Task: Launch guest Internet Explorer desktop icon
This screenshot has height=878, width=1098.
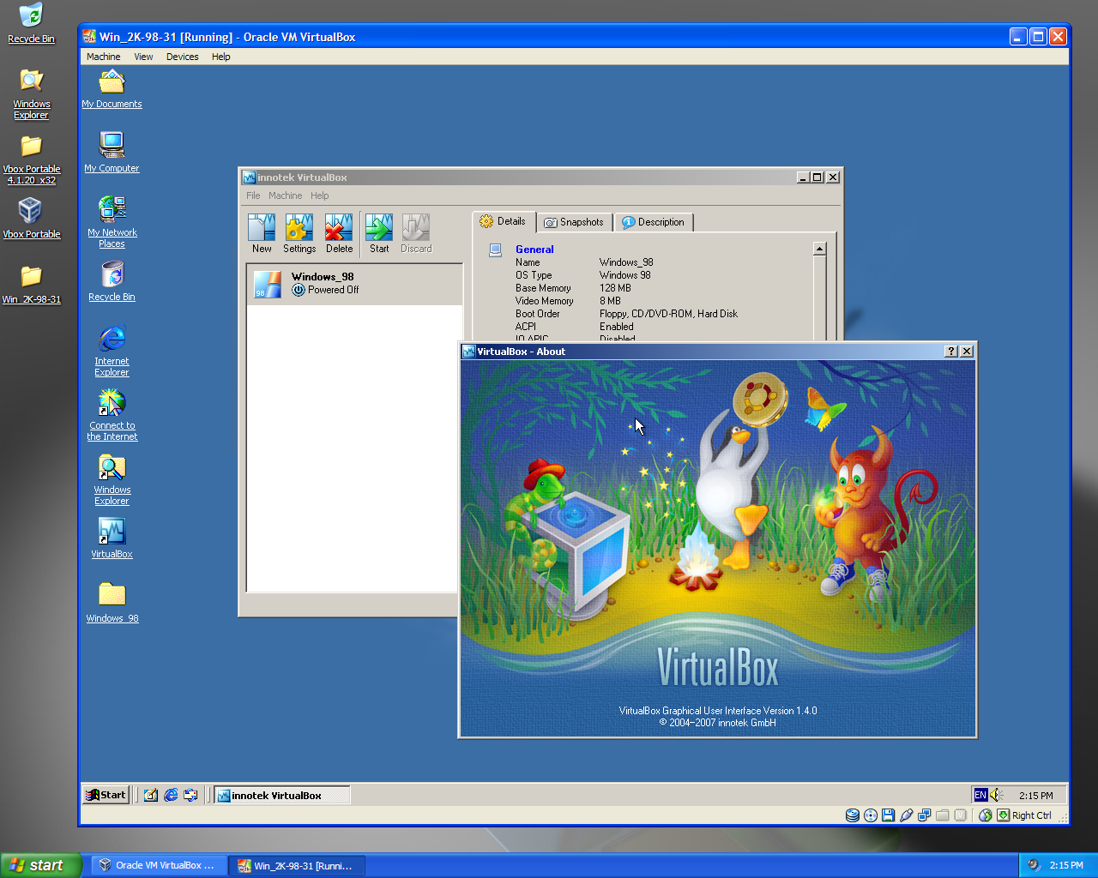Action: (x=112, y=350)
